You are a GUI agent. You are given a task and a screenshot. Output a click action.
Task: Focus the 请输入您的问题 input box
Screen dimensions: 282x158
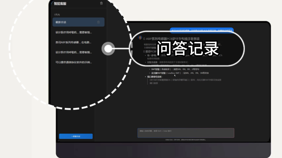(186, 133)
